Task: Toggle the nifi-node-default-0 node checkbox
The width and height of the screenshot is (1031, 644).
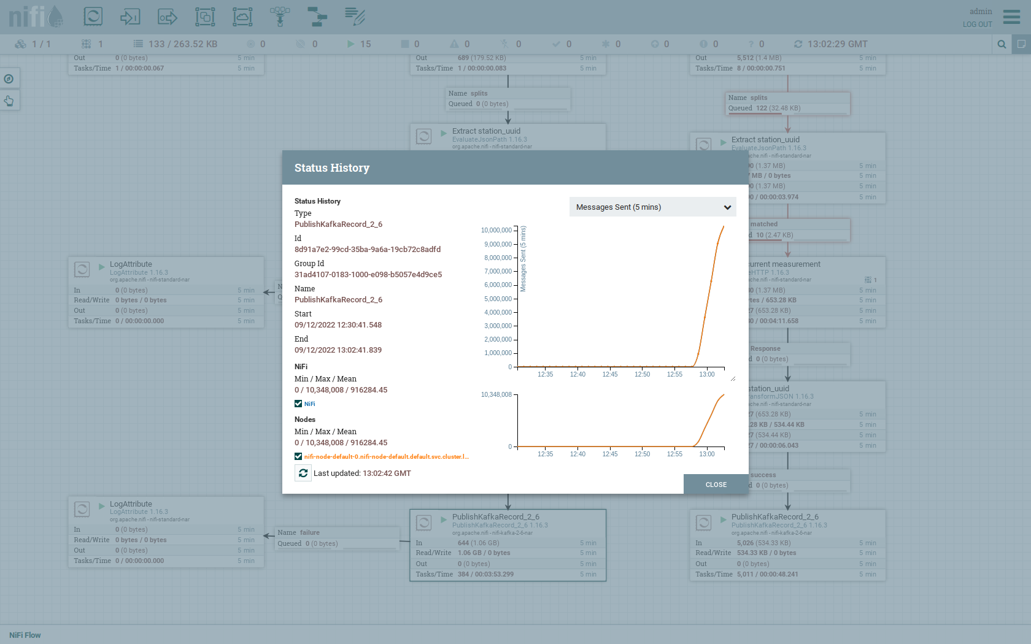Action: (x=298, y=456)
